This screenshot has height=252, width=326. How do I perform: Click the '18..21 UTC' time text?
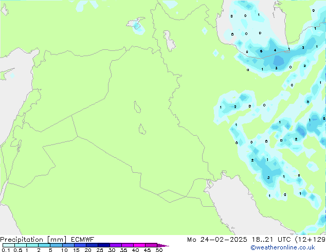[271, 240]
